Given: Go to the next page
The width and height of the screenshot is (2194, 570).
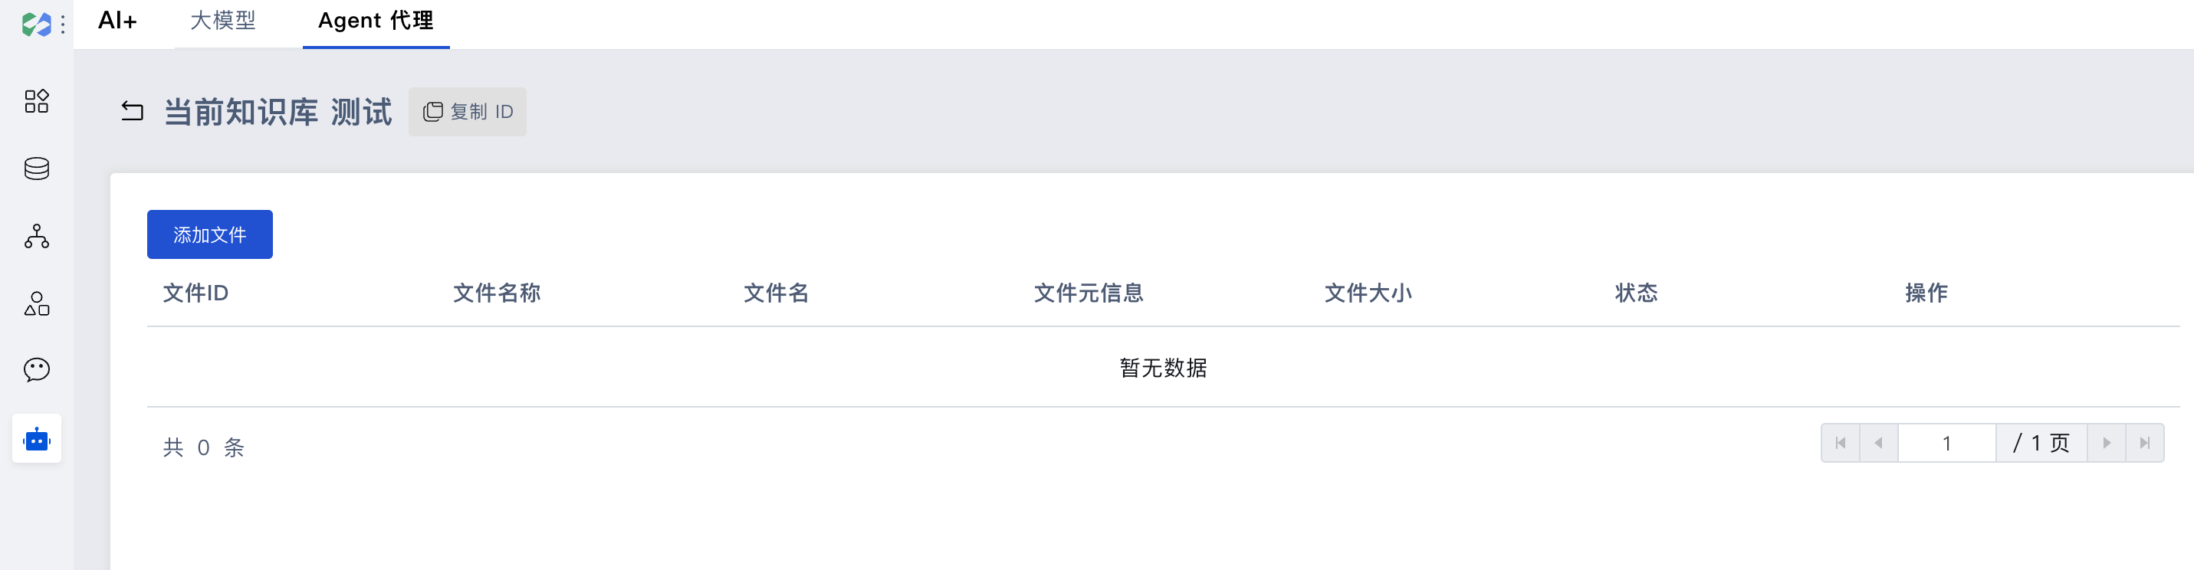Looking at the screenshot, I should click(x=2107, y=444).
